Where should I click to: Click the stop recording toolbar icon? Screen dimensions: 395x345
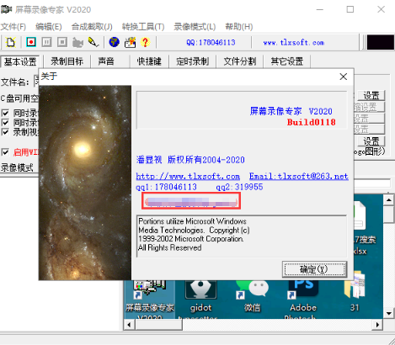tap(62, 42)
